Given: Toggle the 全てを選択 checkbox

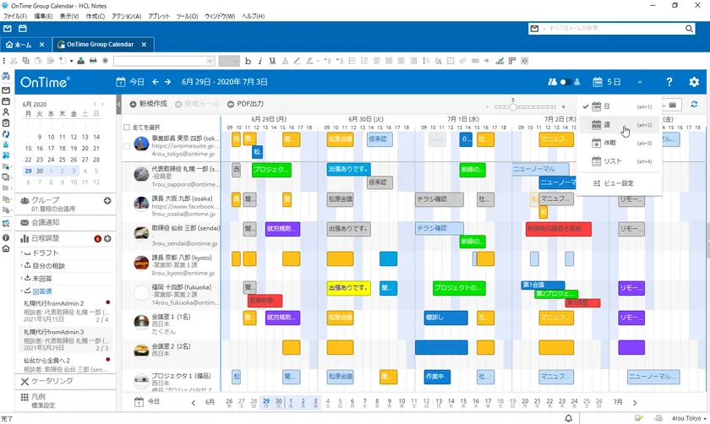Looking at the screenshot, I should point(127,128).
